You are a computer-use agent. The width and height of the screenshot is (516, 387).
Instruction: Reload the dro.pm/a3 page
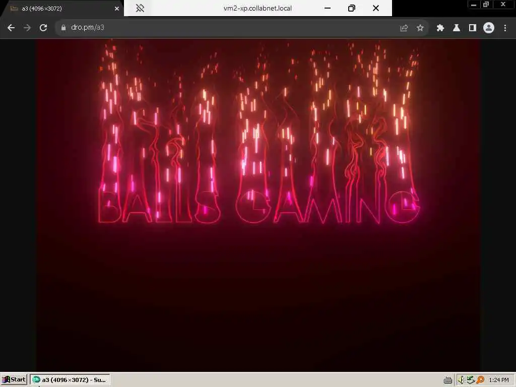tap(43, 28)
